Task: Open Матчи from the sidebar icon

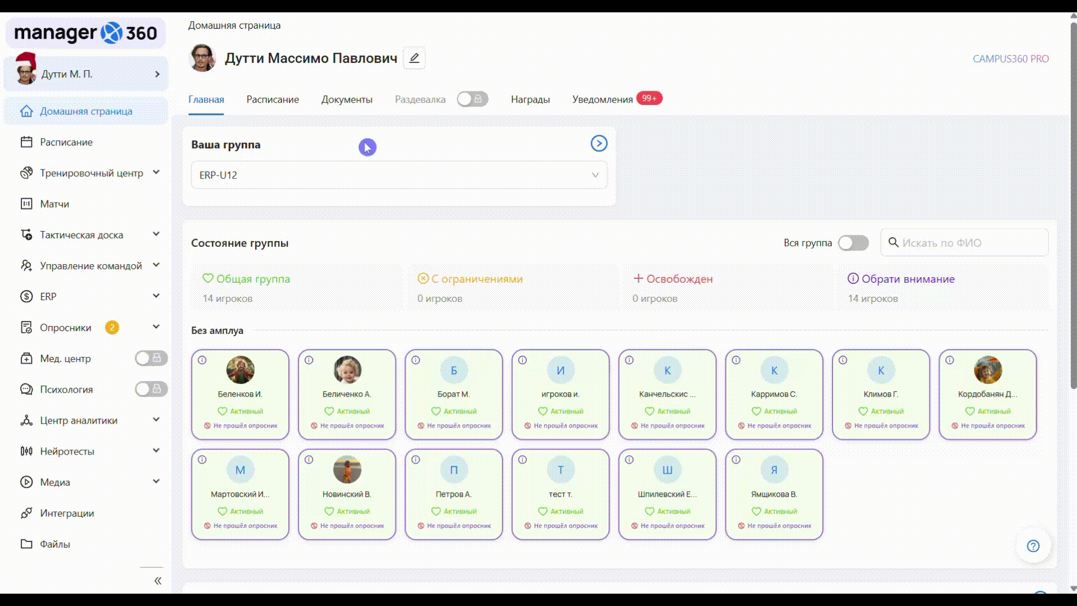Action: coord(26,204)
